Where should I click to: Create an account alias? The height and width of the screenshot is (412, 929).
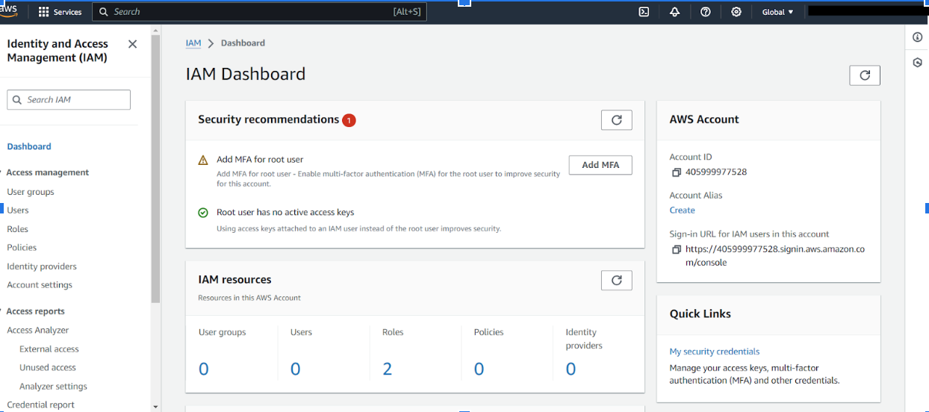[682, 210]
